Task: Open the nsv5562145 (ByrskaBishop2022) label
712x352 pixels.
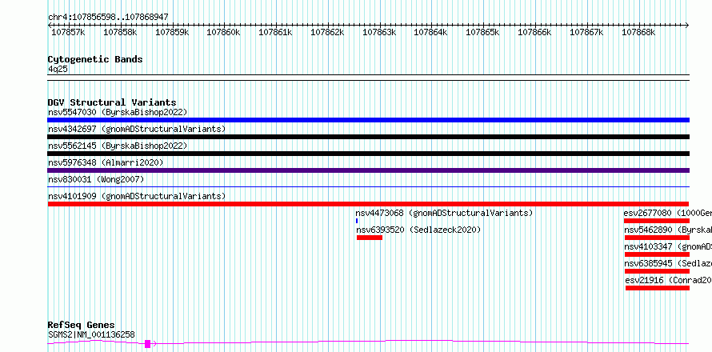Action: click(118, 146)
